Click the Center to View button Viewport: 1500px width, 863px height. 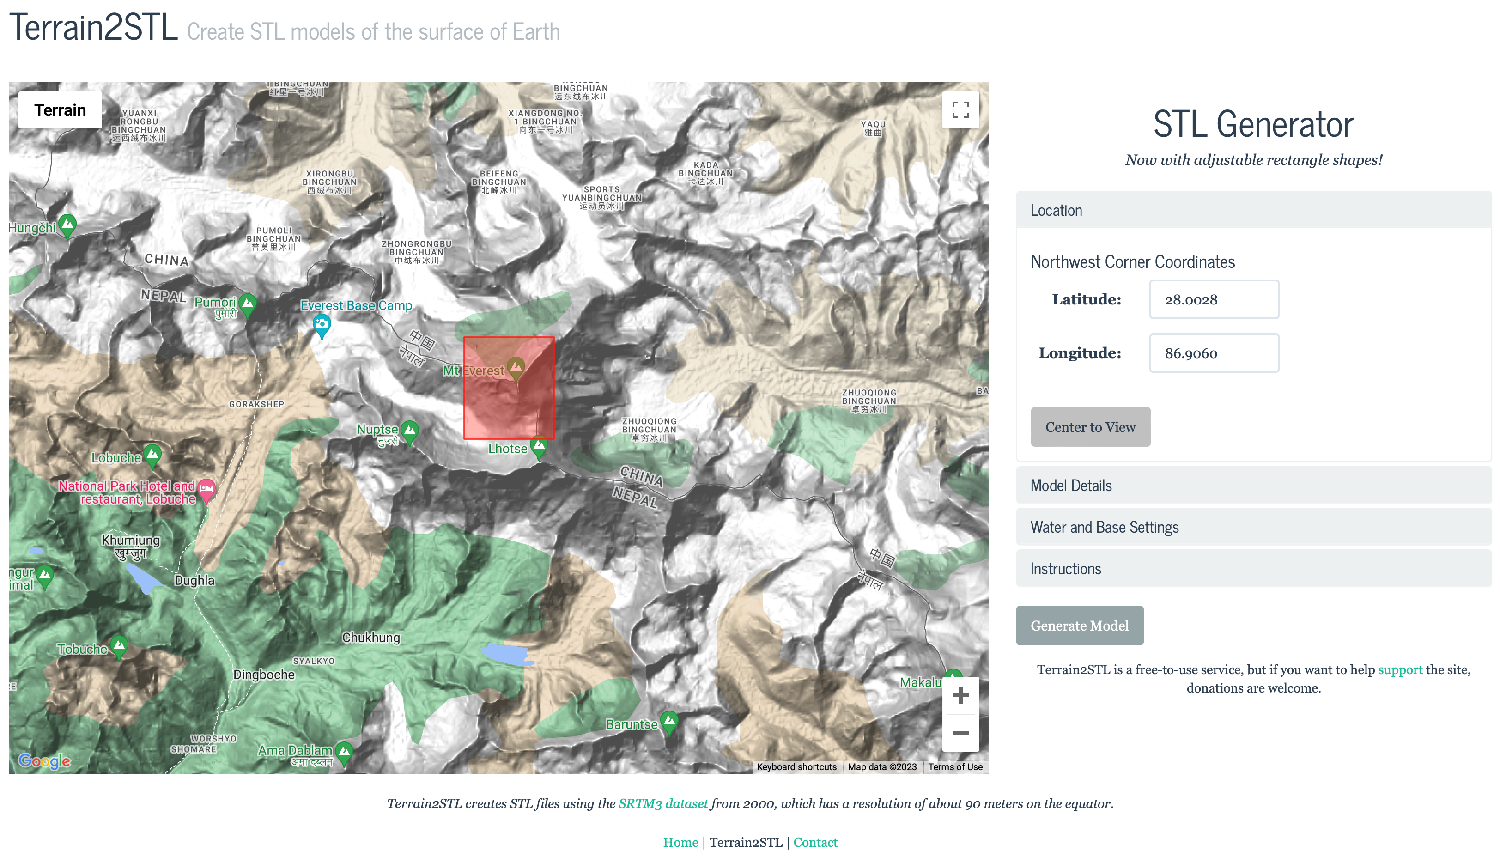point(1090,427)
